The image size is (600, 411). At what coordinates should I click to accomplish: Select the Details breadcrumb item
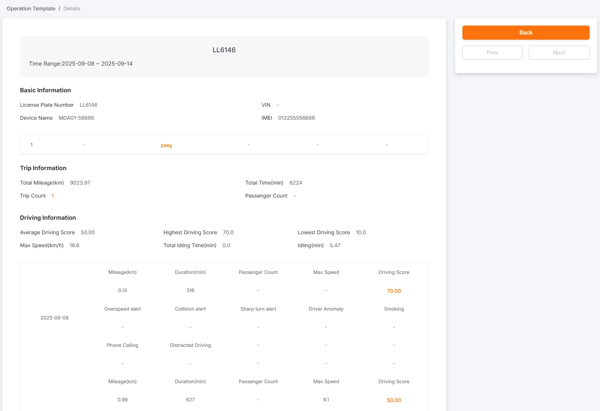pos(72,8)
